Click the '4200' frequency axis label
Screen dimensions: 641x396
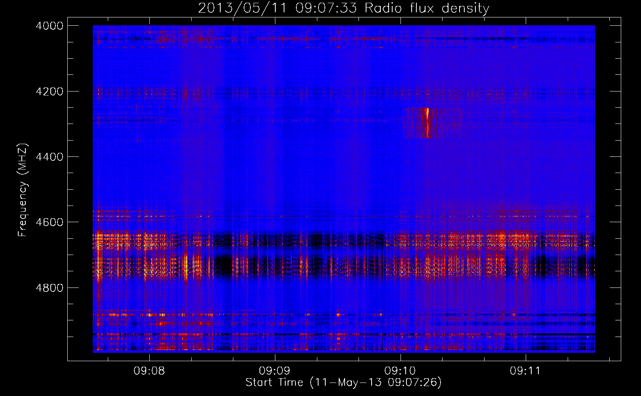coord(50,91)
